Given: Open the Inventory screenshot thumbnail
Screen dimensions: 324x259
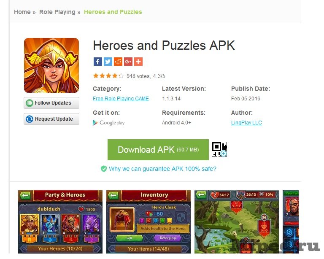Looking at the screenshot, I should coord(148,222).
